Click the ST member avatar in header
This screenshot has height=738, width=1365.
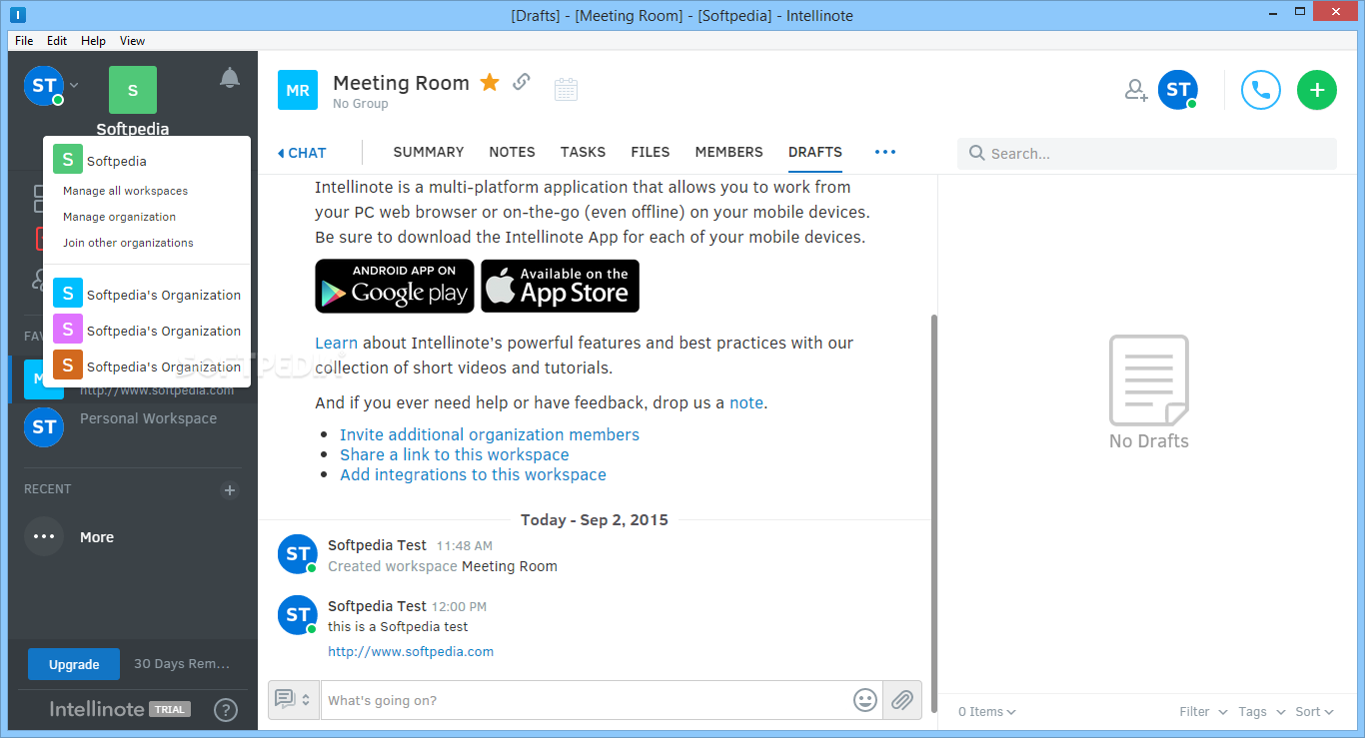tap(1178, 90)
